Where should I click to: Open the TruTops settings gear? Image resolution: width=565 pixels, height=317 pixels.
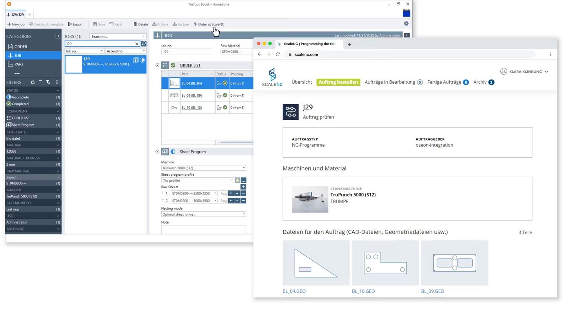pos(406,24)
